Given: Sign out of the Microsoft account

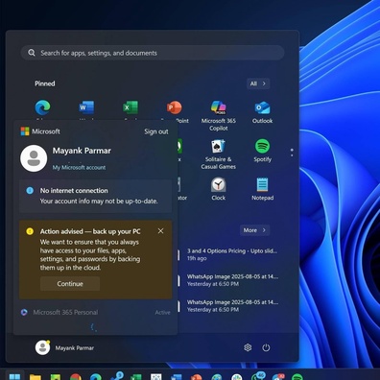Looking at the screenshot, I should click(156, 131).
